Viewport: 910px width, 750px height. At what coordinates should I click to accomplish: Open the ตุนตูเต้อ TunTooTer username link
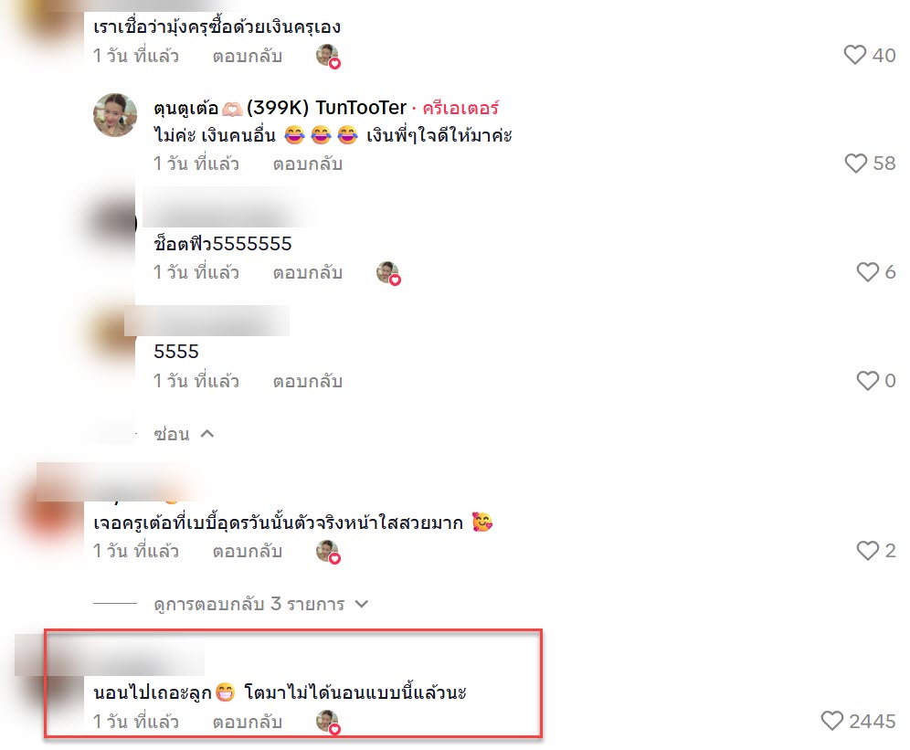[x=280, y=108]
